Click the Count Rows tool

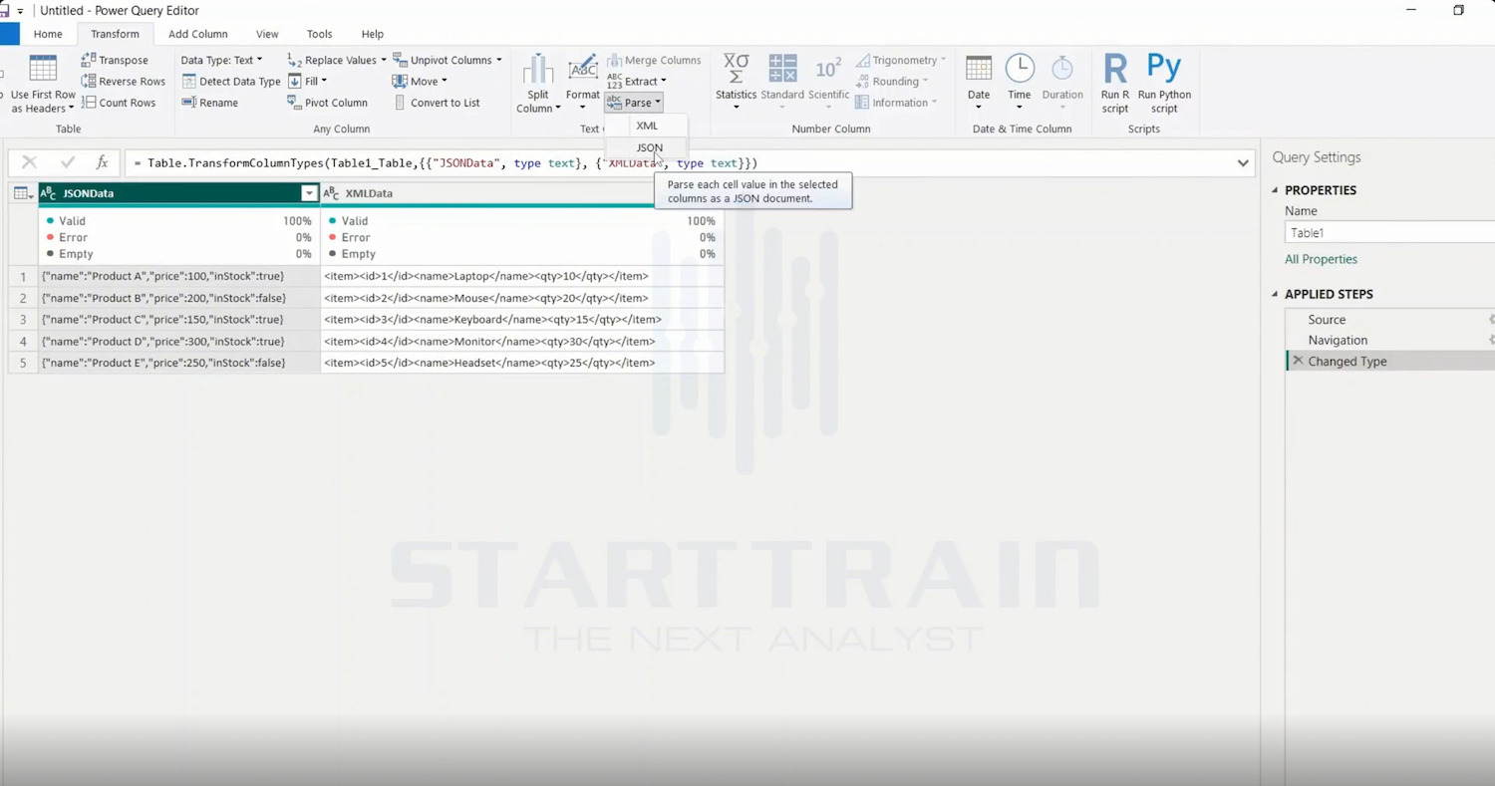click(119, 103)
